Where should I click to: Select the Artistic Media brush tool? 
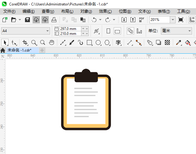click(x=72, y=43)
